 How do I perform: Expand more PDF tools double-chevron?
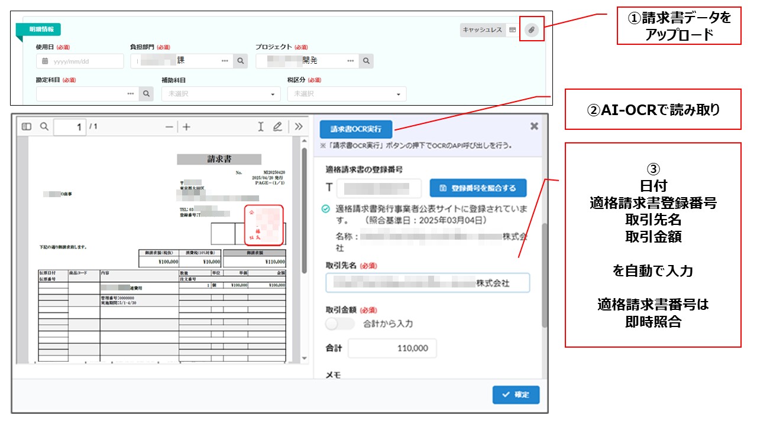click(299, 127)
